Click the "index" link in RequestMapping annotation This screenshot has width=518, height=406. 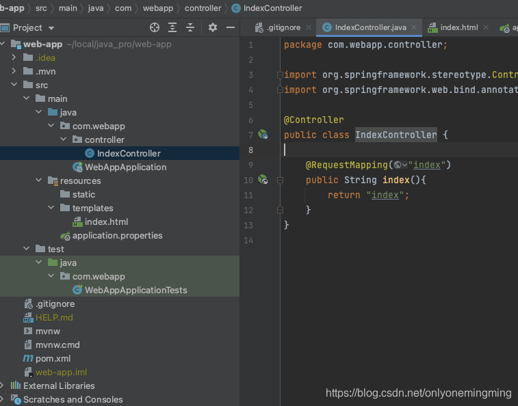(427, 165)
